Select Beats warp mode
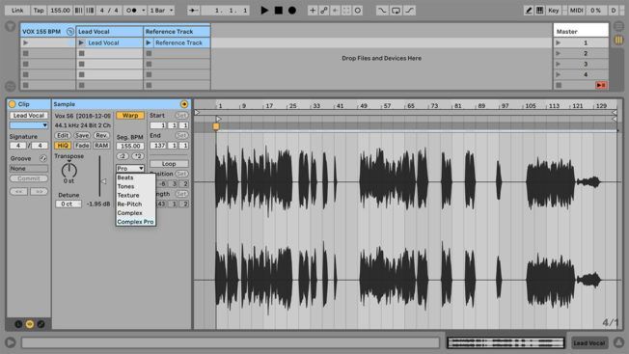Screen dimensions: 629x354 (x=136, y=177)
